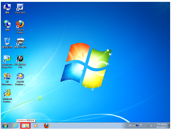The image size is (172, 130).
Task: Launch the Mozilla Firefox desktop shortcut
Action: point(20,27)
